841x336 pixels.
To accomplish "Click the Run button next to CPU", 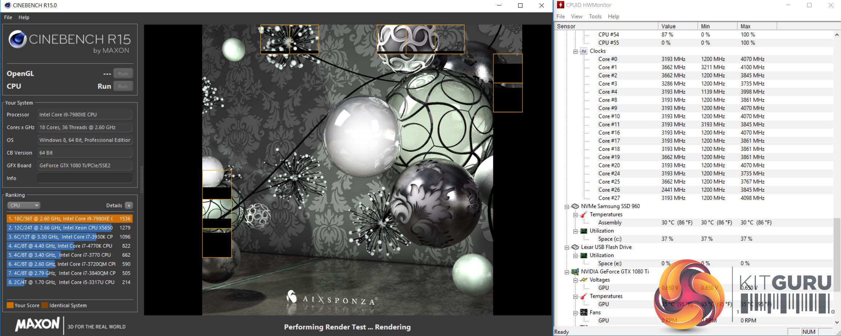I will coord(123,86).
